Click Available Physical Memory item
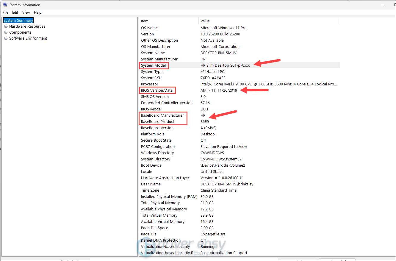Screen dimensions: 396x261 164,209
